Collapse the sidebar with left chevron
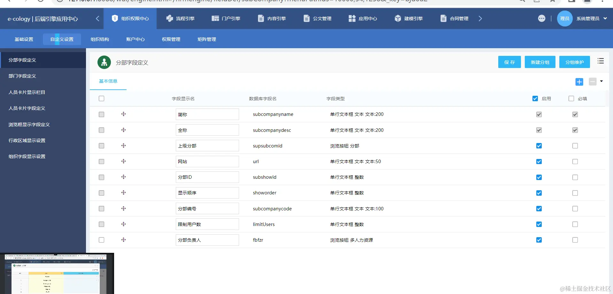Screen dimensions: 613x294 pos(97,19)
